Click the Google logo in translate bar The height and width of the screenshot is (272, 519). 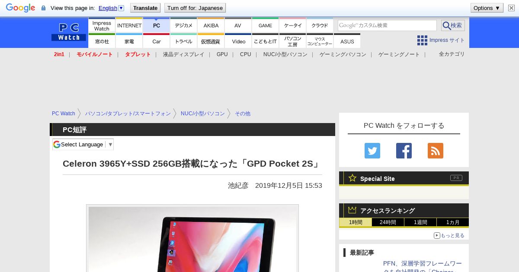click(x=20, y=8)
